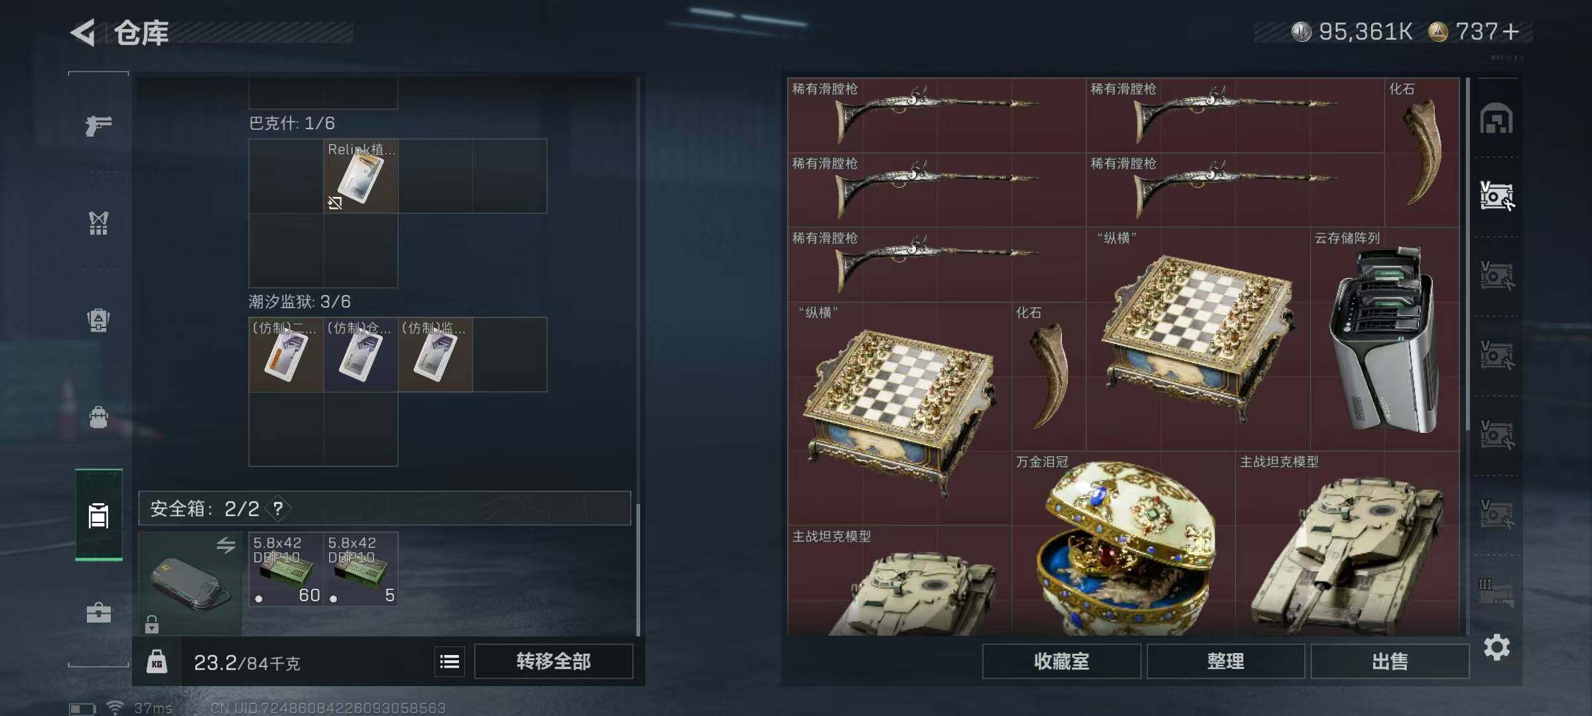Select the backpack category icon
The height and width of the screenshot is (716, 1592).
(98, 320)
